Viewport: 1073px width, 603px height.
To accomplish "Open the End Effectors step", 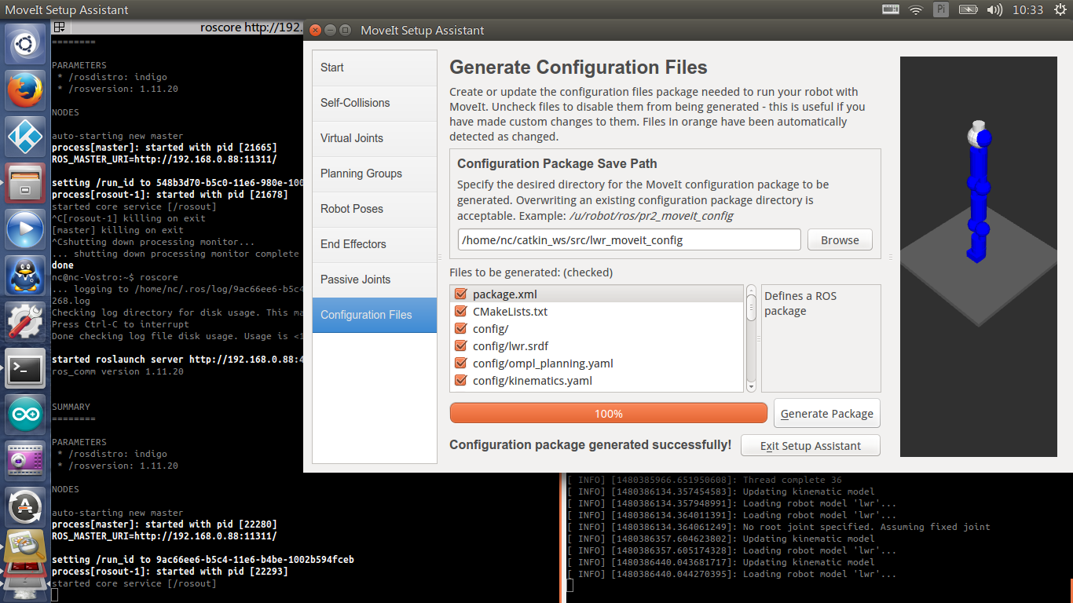I will 375,244.
